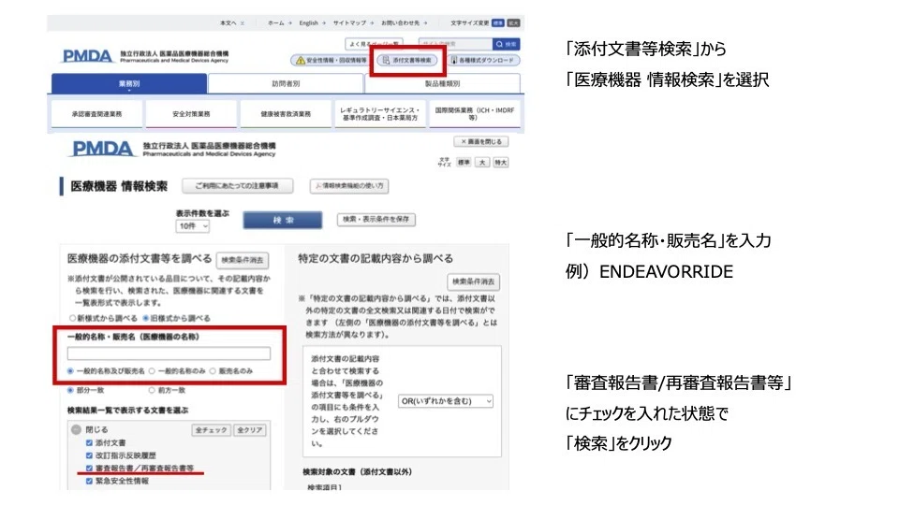Open レギュラトリーサイエンス・基準作成調査 menu item
899x505 pixels.
tap(380, 114)
